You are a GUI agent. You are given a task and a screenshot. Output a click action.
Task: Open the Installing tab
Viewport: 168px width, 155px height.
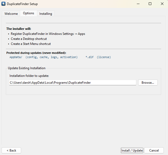click(46, 14)
